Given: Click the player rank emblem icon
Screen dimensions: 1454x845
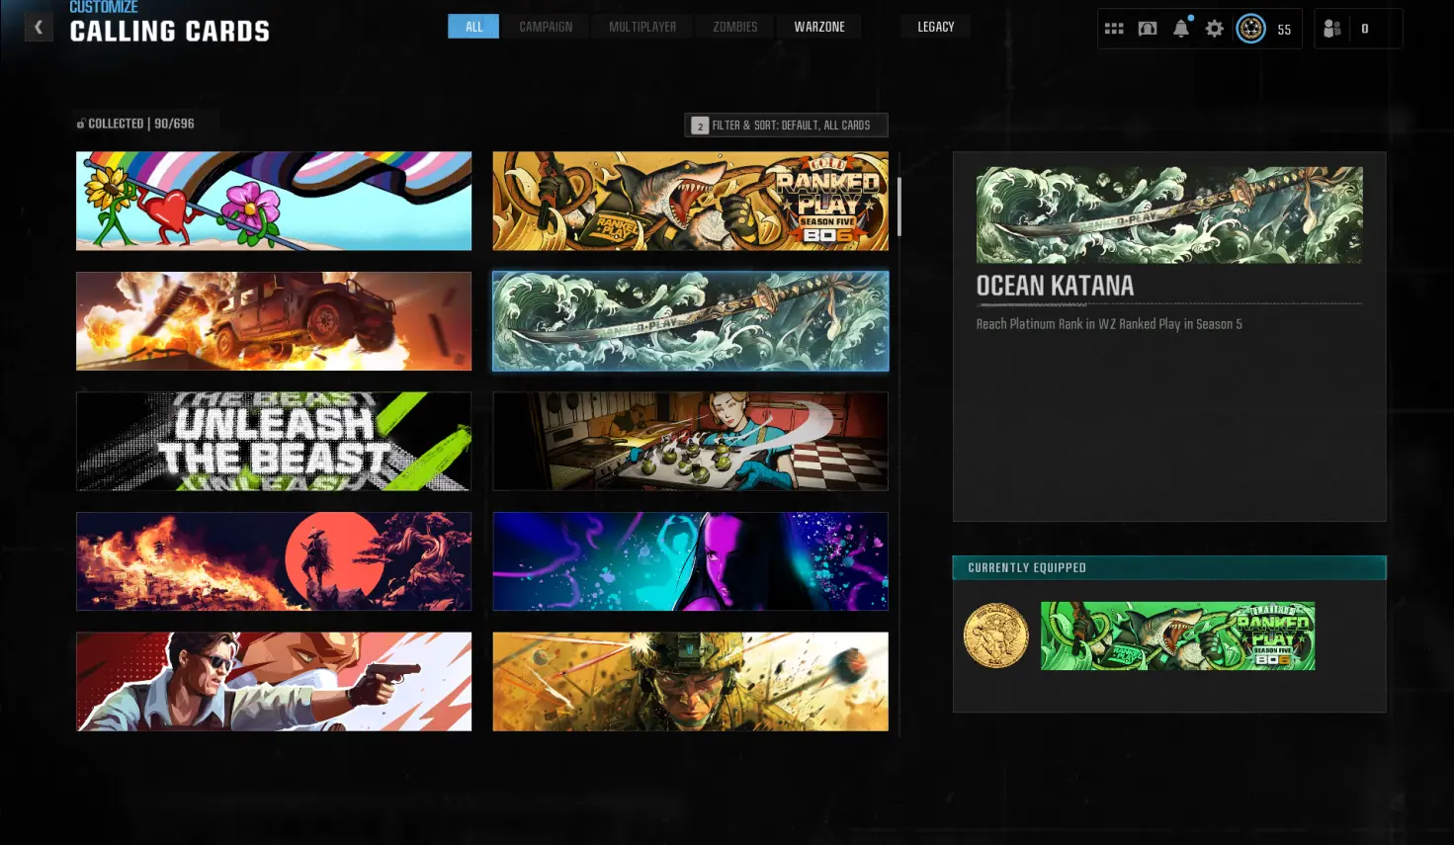Looking at the screenshot, I should click(x=1250, y=29).
